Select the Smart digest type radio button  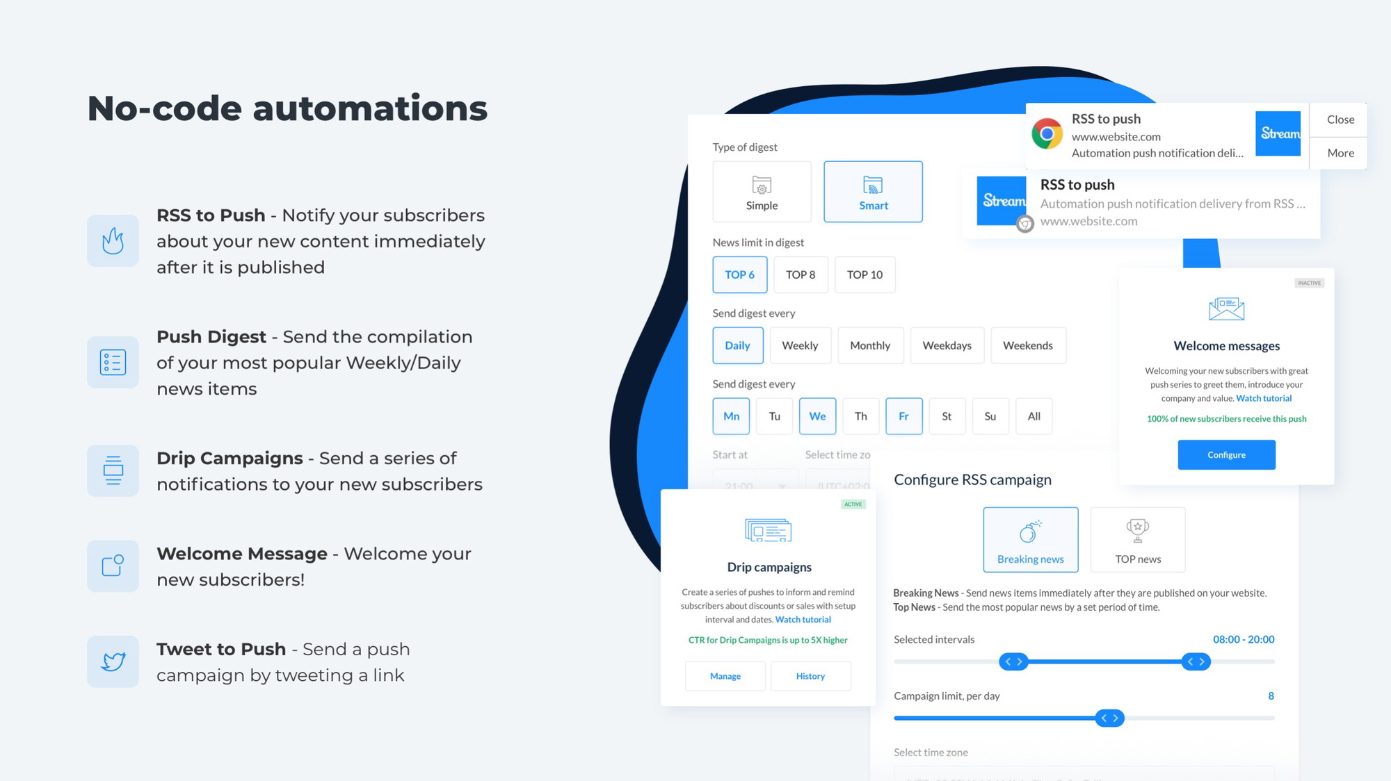click(871, 189)
